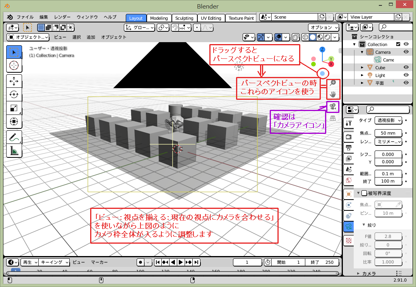This screenshot has height=287, width=416.
Task: Toggle auto keying record button
Action: point(140,262)
